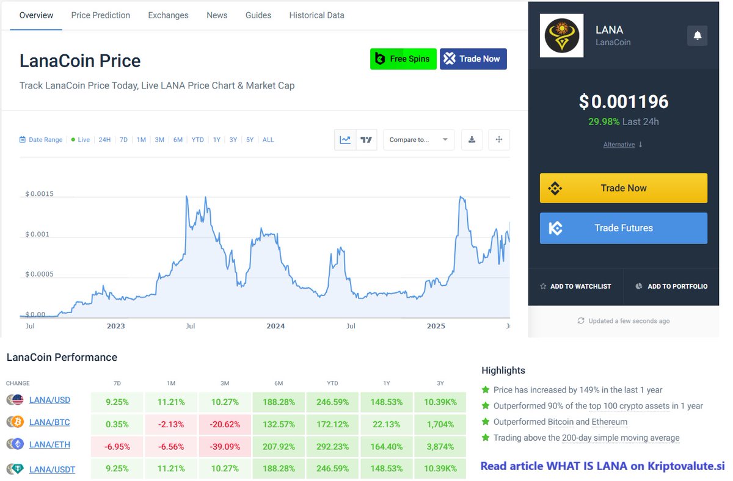Open the Historical Data tab

point(316,15)
